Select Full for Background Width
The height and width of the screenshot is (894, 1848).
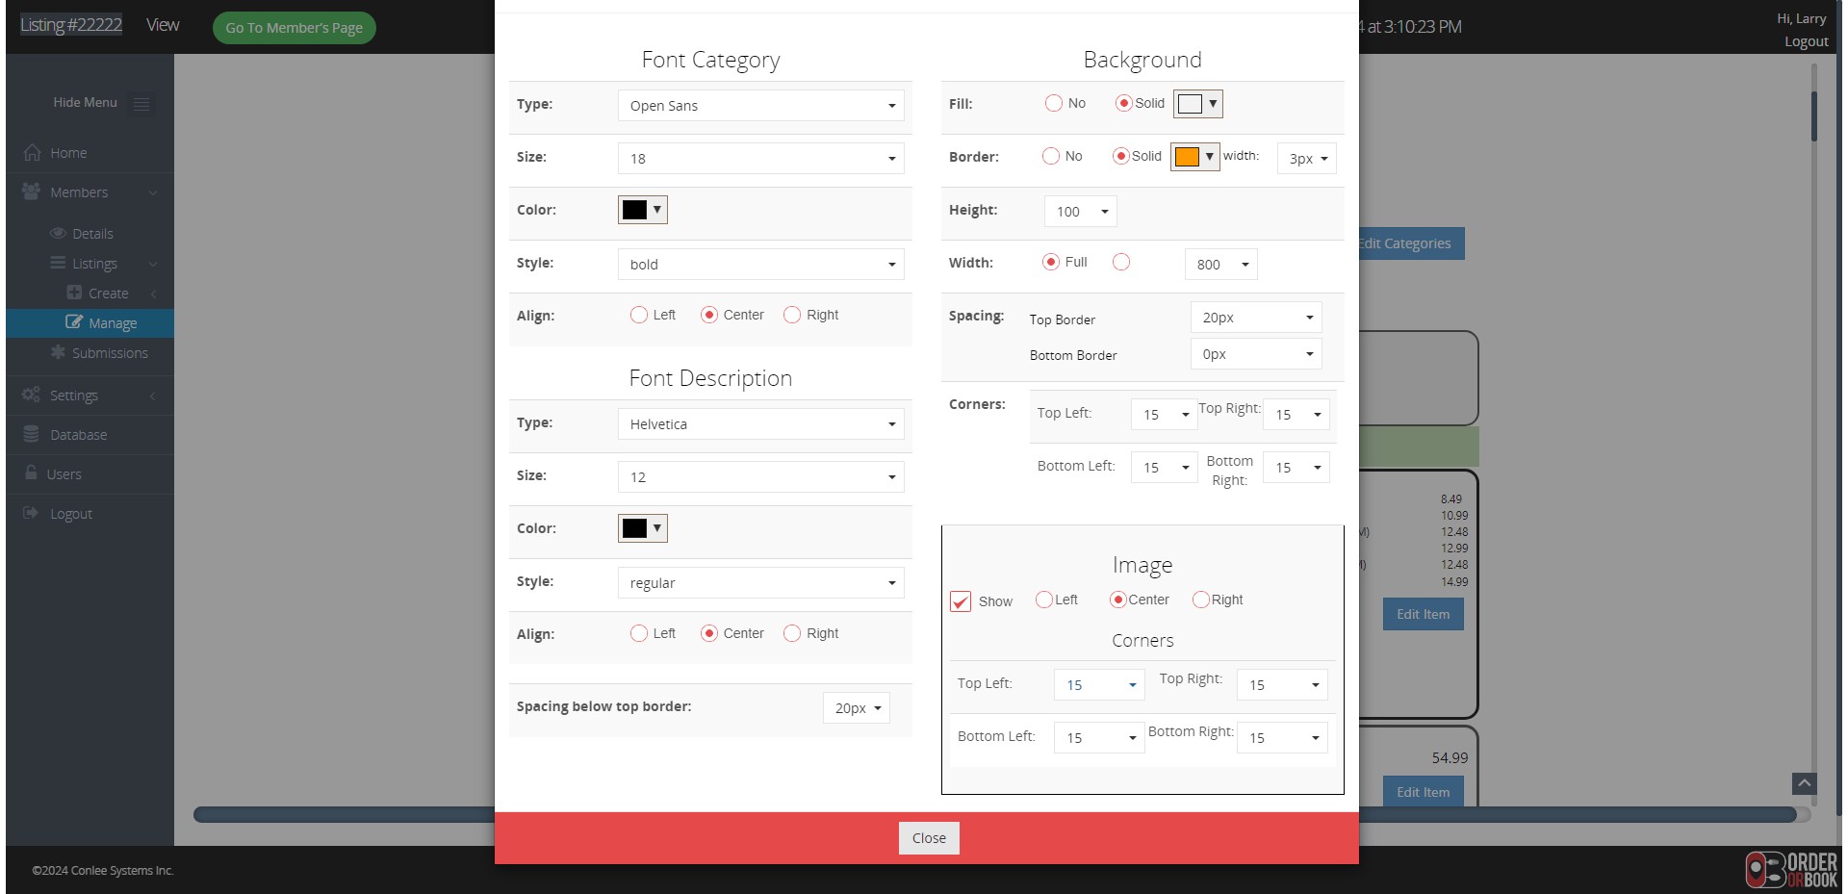tap(1051, 262)
